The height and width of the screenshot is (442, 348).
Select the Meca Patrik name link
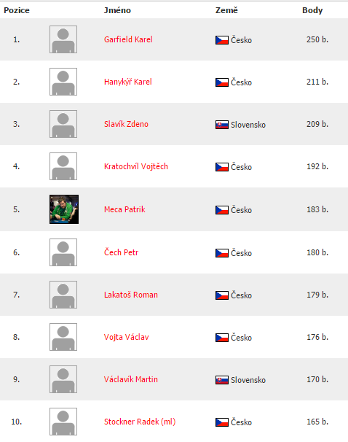tap(124, 209)
